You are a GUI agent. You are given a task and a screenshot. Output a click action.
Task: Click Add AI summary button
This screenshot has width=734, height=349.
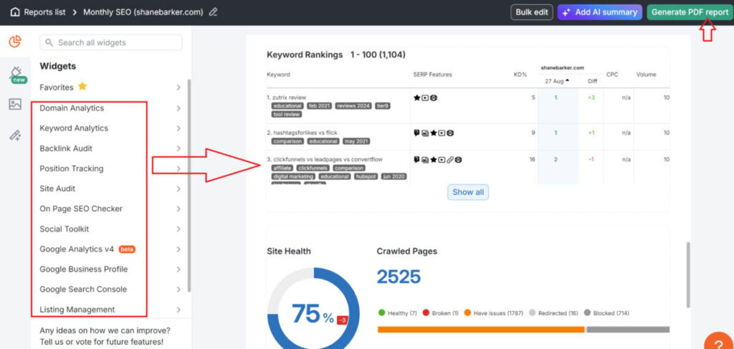click(x=599, y=13)
